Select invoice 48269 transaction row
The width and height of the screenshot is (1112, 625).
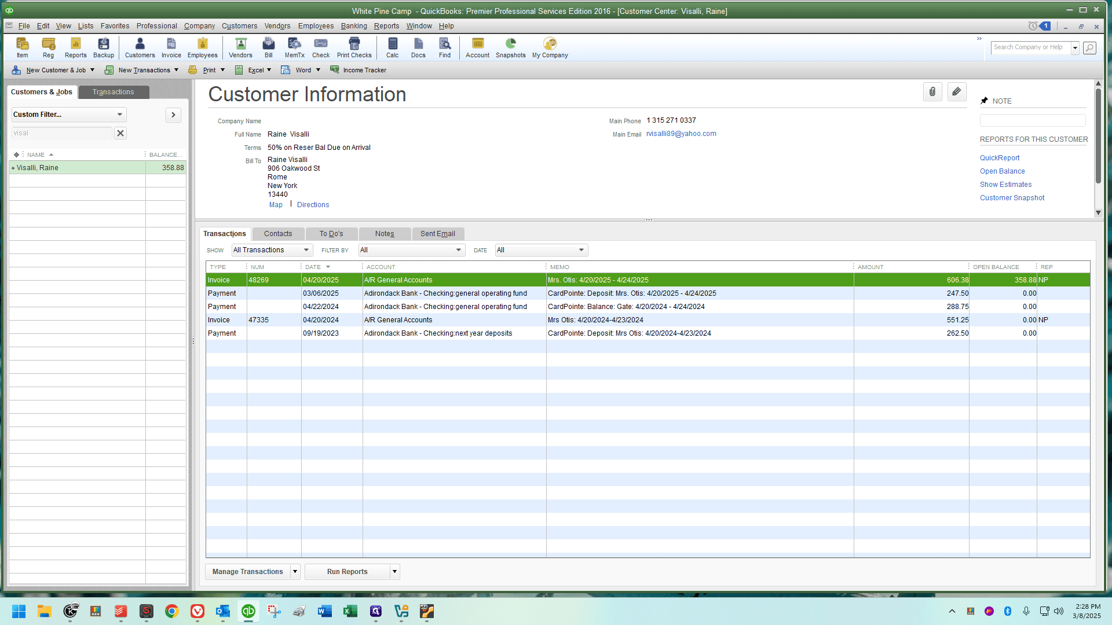[x=648, y=280]
